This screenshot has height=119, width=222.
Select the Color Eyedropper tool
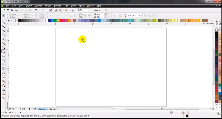(3, 85)
